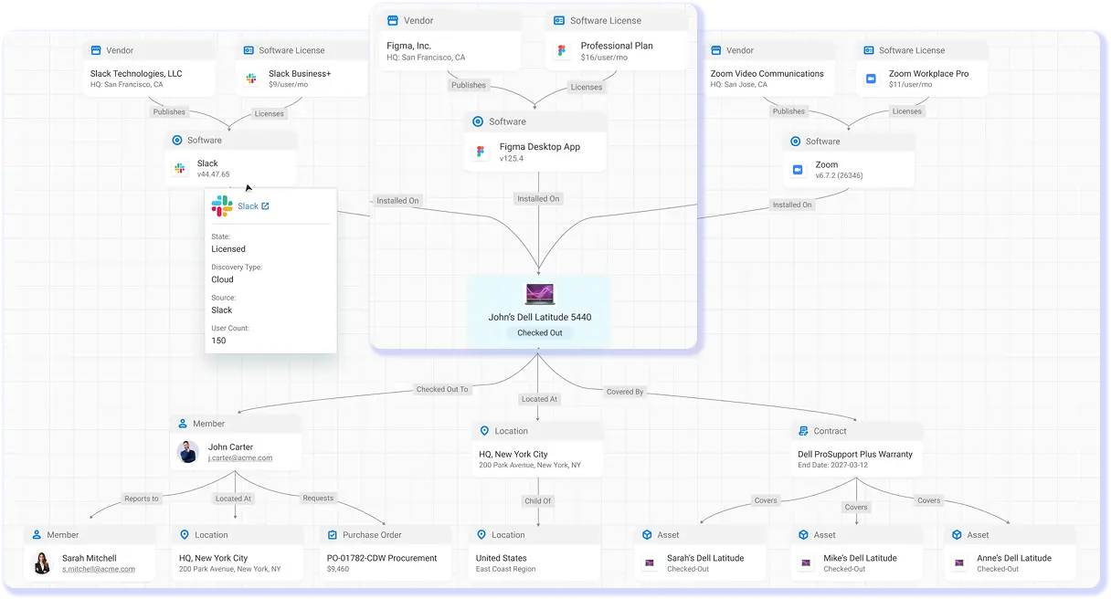Click the Slack logo in the popup card

(x=222, y=206)
